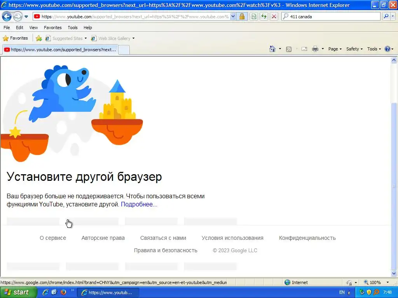Viewport: 398px width, 298px height.
Task: Click the Stop loading red X
Action: pos(274,17)
